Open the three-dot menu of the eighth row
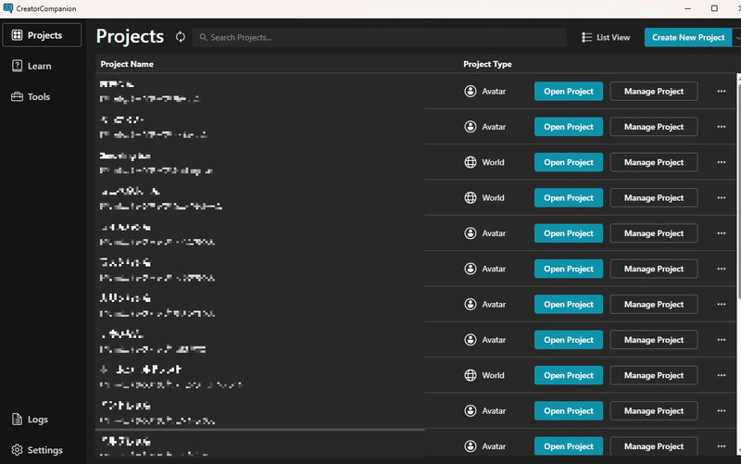The height and width of the screenshot is (464, 741). [x=722, y=340]
